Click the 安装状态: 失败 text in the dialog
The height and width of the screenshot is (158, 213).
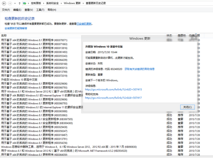pyautogui.click(x=94, y=63)
